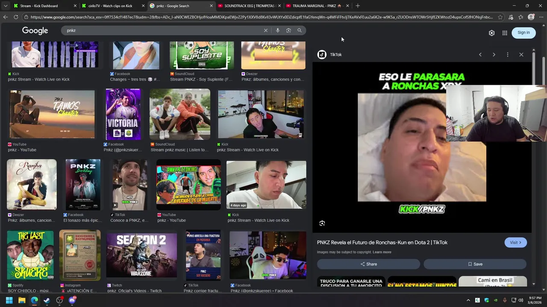Open the browser profile avatar

[531, 17]
